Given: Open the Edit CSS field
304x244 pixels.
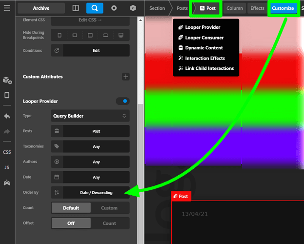Looking at the screenshot, I should coord(90,20).
